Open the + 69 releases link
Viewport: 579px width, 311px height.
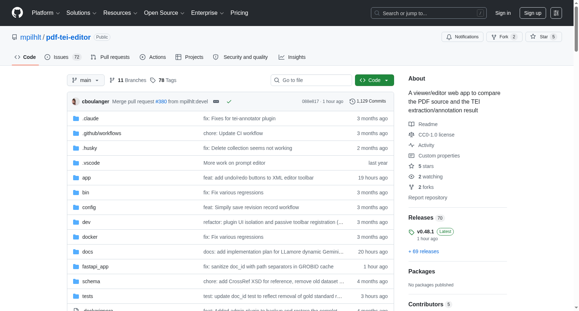[x=424, y=251]
